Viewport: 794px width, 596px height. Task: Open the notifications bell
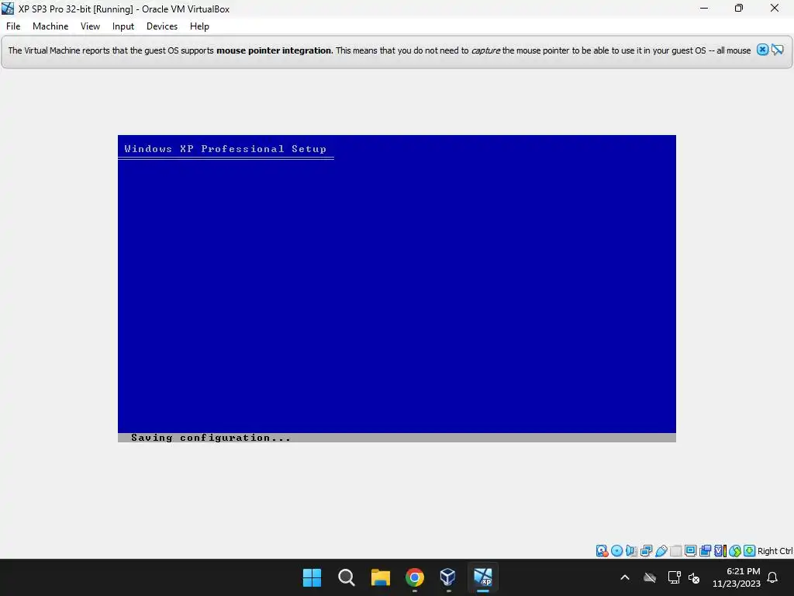(772, 577)
